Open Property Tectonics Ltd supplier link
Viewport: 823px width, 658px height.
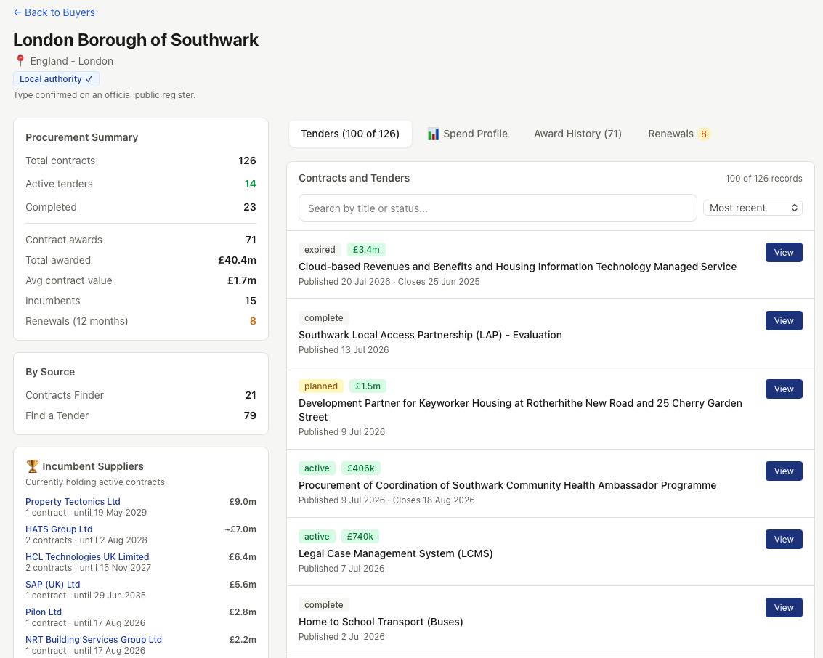coord(73,502)
